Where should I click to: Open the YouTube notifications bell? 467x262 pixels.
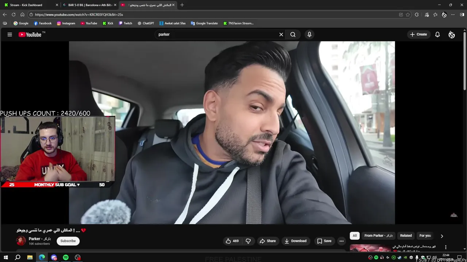coord(437,35)
